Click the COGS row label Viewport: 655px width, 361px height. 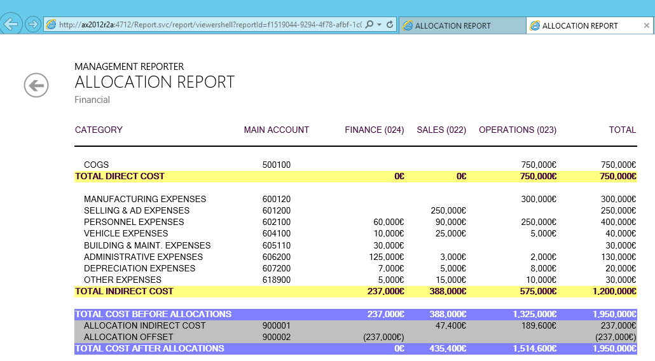pyautogui.click(x=96, y=165)
